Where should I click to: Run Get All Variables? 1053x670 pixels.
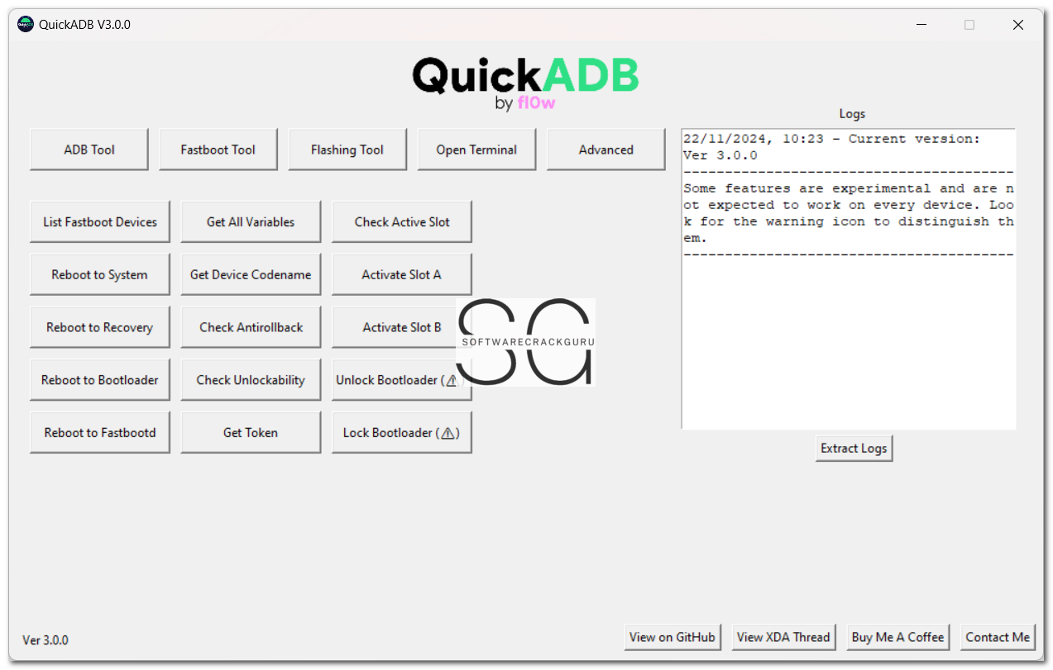251,221
